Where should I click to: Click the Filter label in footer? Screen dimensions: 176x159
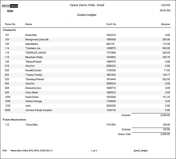coord(5,151)
